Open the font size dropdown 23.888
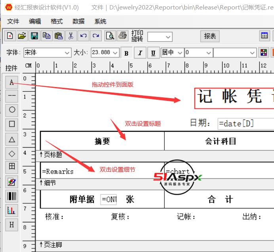Image resolution: width=274 pixels, height=252 pixels. 105,53
